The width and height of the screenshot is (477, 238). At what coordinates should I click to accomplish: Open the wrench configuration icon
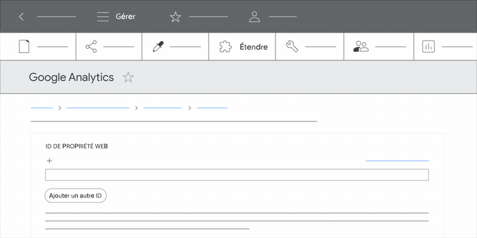[292, 47]
